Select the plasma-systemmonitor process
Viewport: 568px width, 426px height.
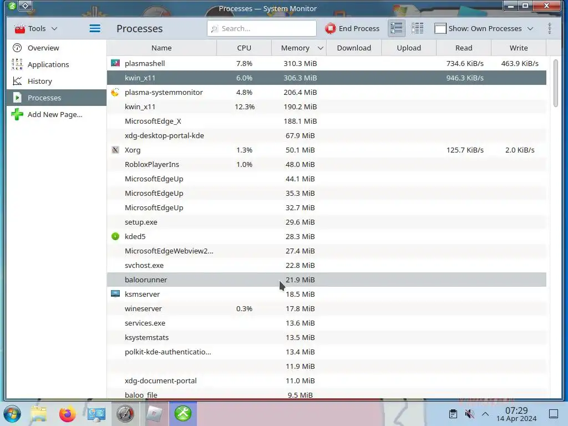pos(326,93)
